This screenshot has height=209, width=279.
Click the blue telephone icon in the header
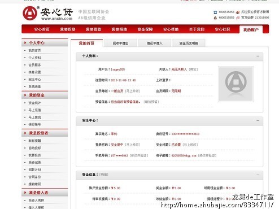215,12
